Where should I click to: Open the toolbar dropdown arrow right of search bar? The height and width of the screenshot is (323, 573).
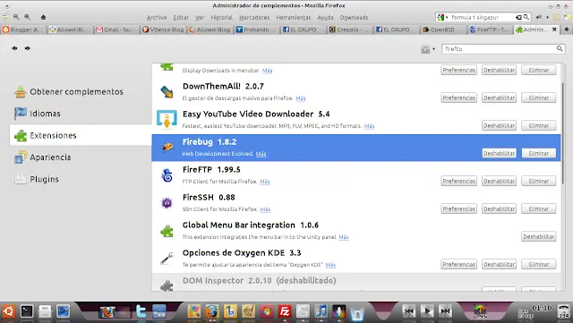coord(547,17)
